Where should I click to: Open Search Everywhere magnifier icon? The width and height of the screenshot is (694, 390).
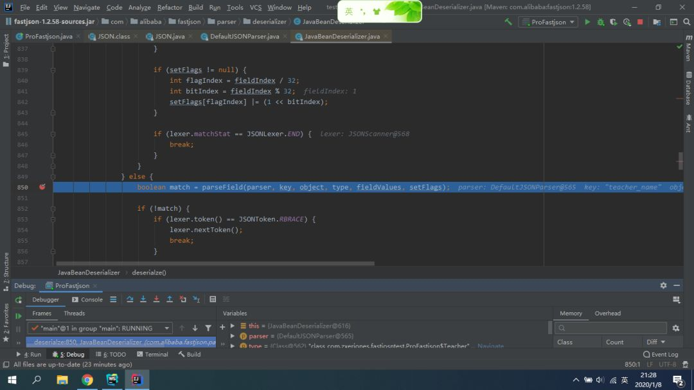tap(687, 22)
